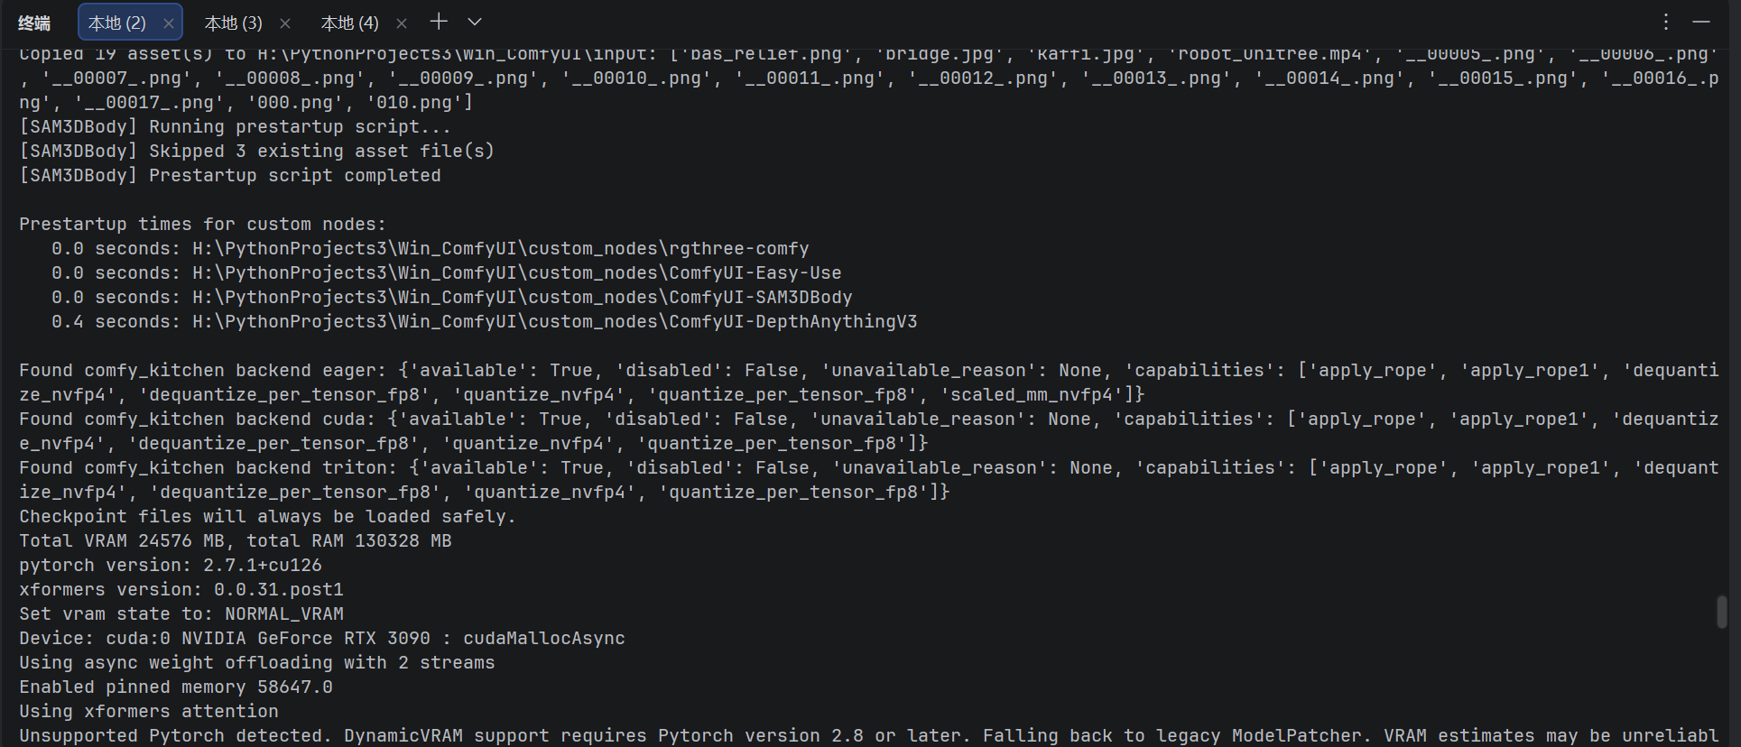Image resolution: width=1741 pixels, height=747 pixels.
Task: Close the 本地 (4) terminal tab
Action: 402,23
